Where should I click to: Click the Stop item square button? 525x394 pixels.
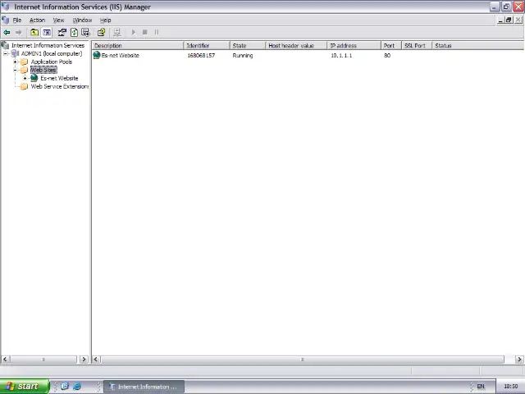[145, 32]
